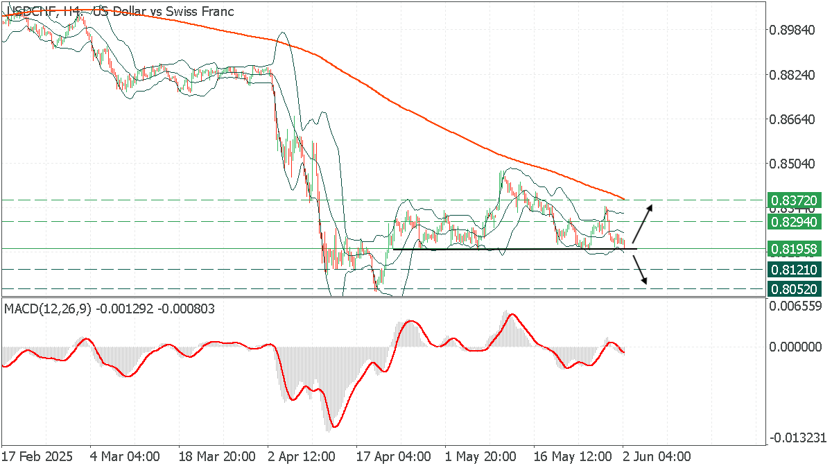
Task: Click the USDCHF H4 chart title
Action: pos(119,11)
